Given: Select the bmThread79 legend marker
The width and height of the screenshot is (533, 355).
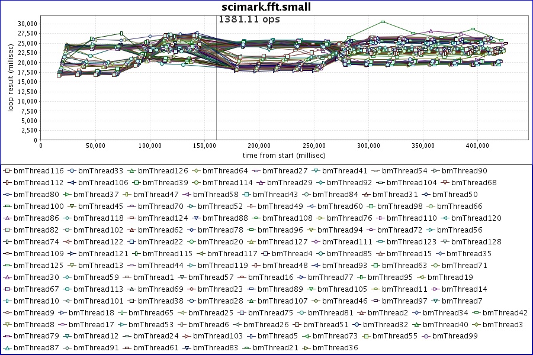Looking at the screenshot, I should 8,336.
